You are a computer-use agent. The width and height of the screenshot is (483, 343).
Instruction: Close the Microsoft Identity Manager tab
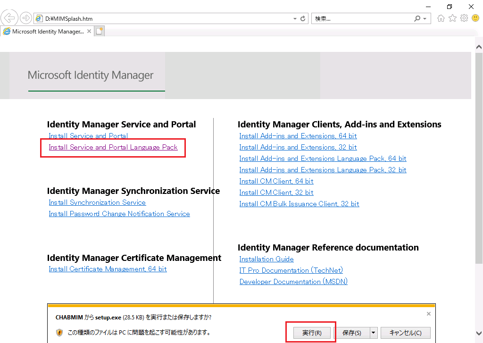[x=89, y=31]
